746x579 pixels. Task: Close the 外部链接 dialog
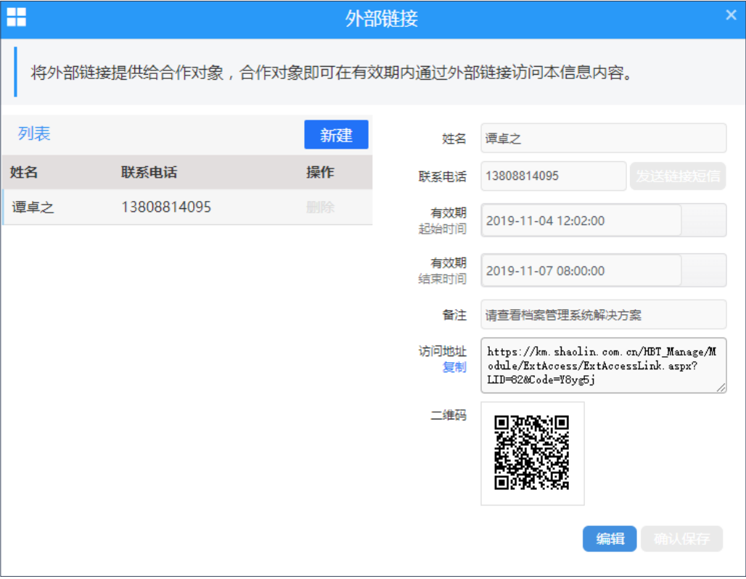731,15
